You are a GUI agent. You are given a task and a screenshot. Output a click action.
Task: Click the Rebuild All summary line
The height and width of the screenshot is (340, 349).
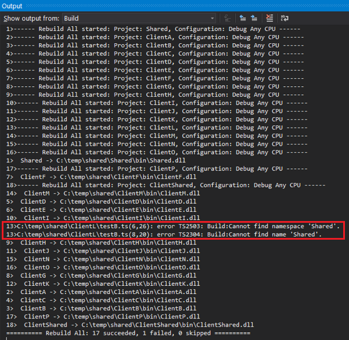128,333
